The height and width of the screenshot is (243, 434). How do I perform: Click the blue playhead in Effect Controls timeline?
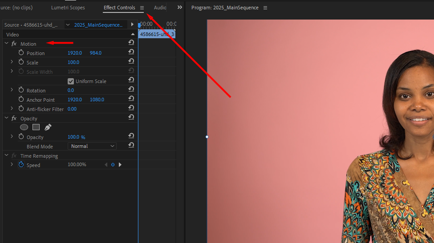click(139, 25)
